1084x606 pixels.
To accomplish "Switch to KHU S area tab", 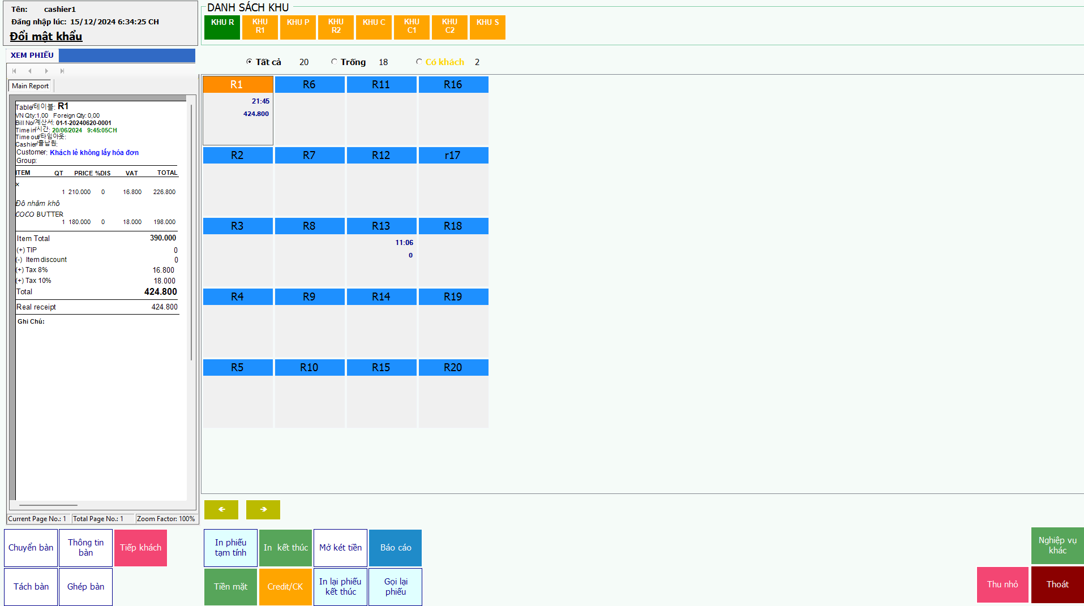I will point(487,27).
